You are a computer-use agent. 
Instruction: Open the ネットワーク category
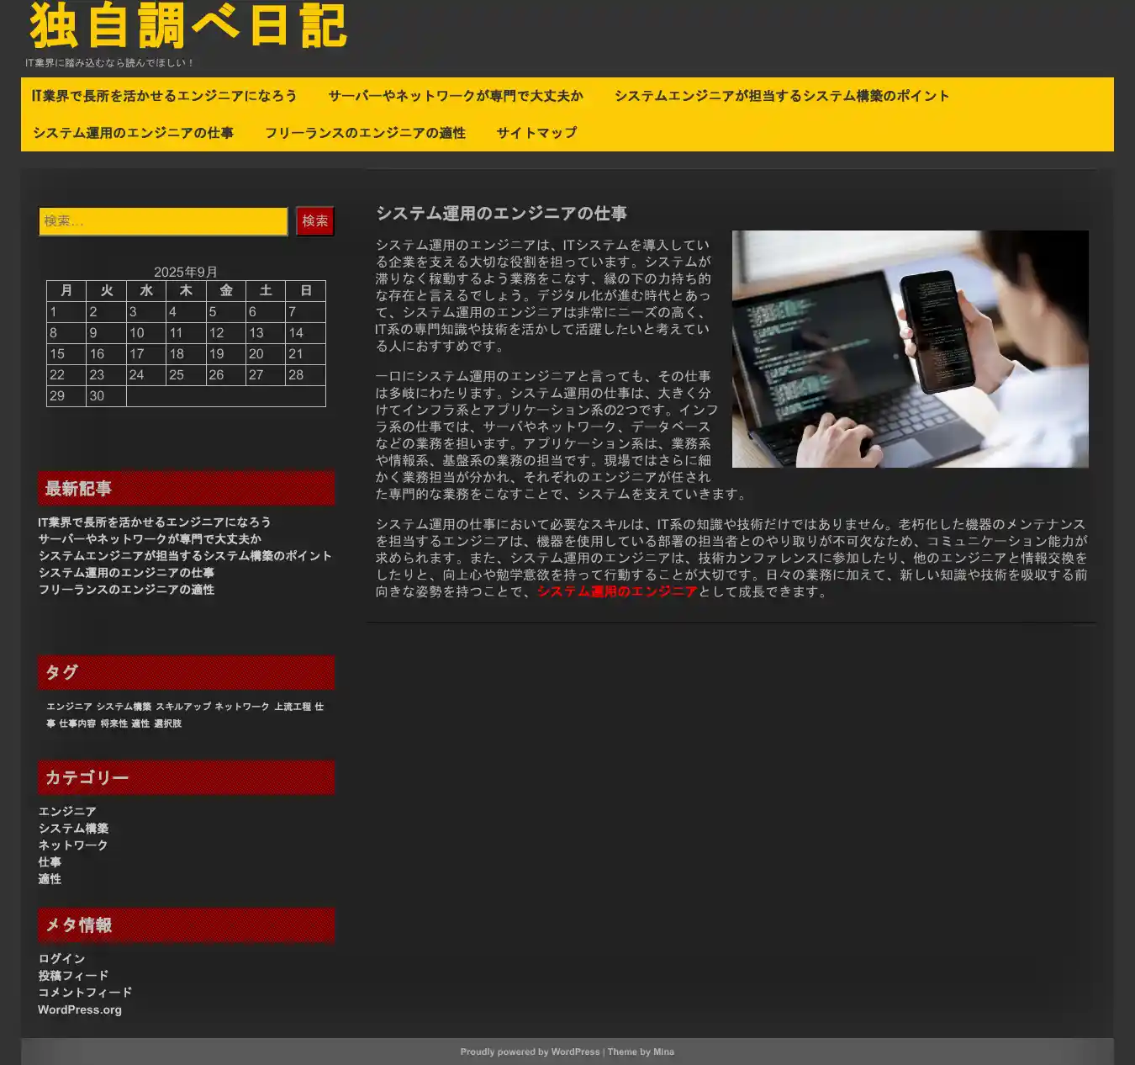(73, 845)
